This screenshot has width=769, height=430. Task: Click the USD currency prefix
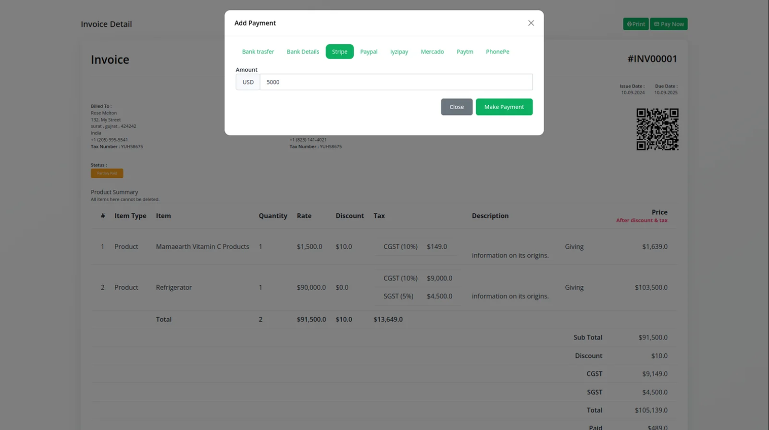(x=248, y=82)
